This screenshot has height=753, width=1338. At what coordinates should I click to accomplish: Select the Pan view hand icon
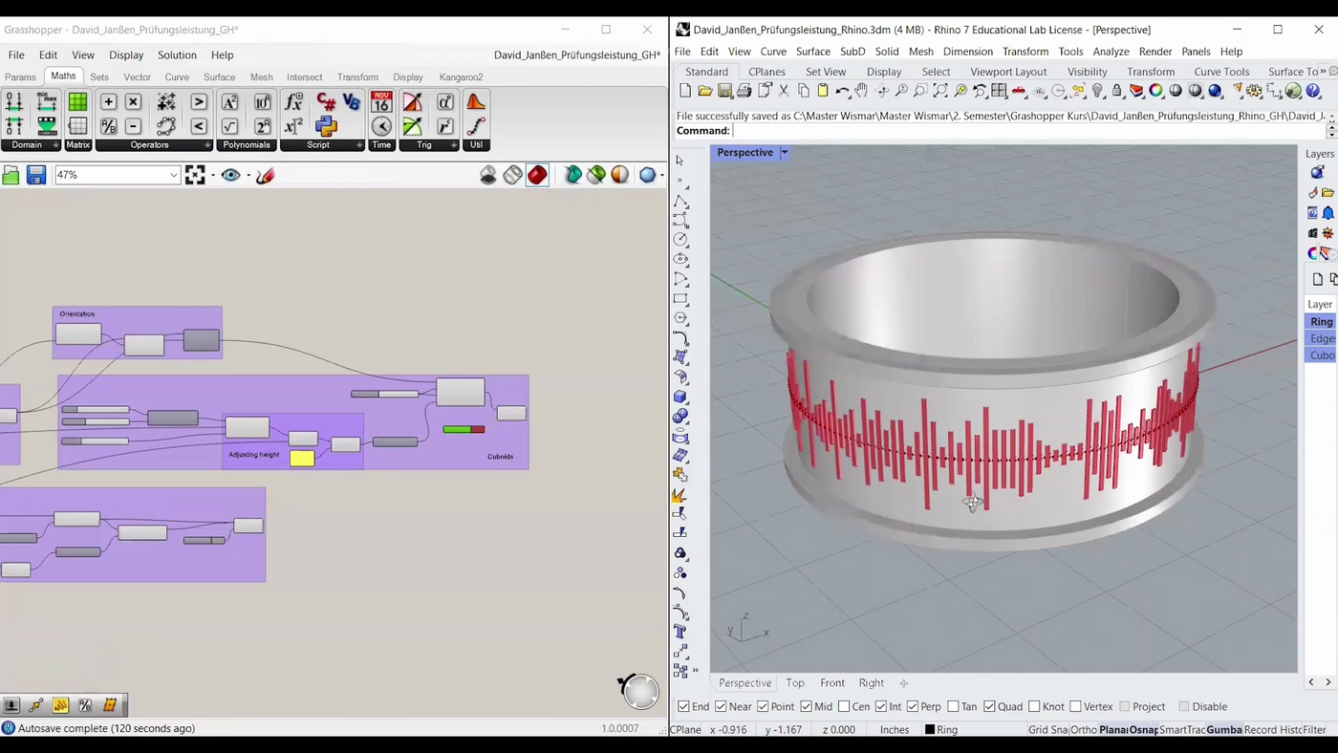pos(861,91)
